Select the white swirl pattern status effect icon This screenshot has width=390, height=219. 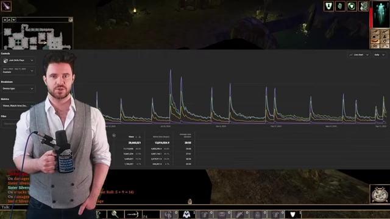click(363, 6)
